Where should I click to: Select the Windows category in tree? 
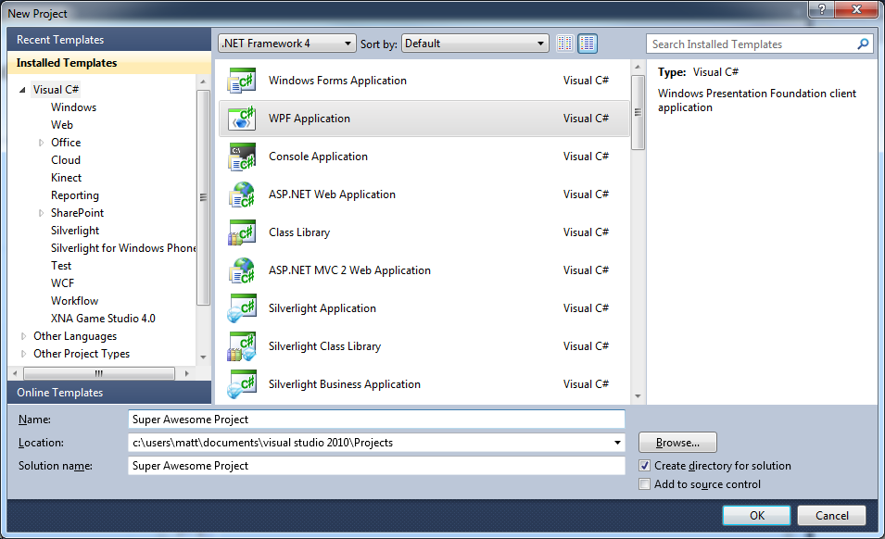point(73,107)
